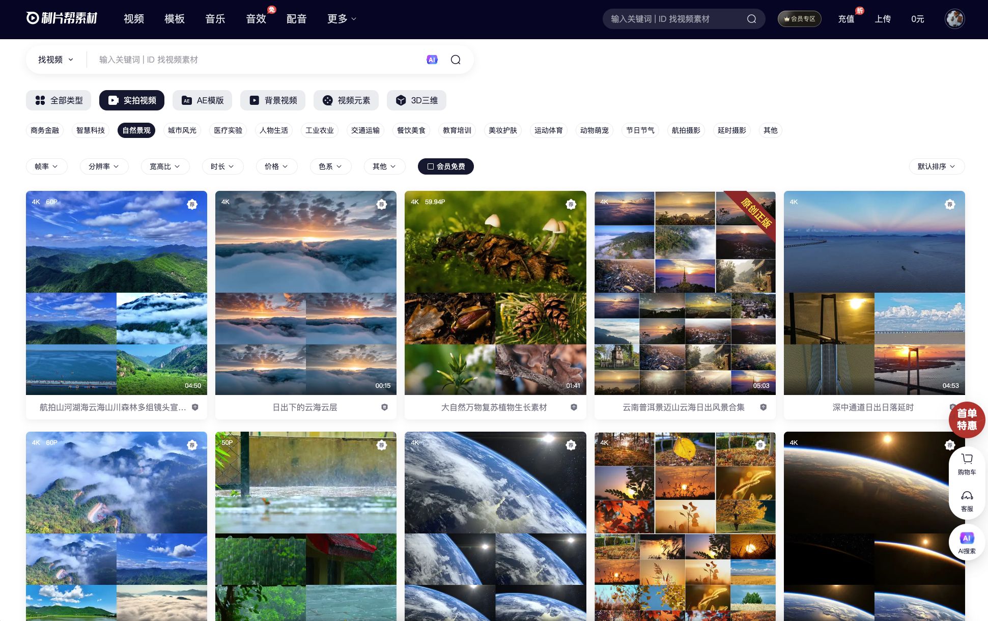Open the 音乐 menu in top navigation

[x=215, y=19]
